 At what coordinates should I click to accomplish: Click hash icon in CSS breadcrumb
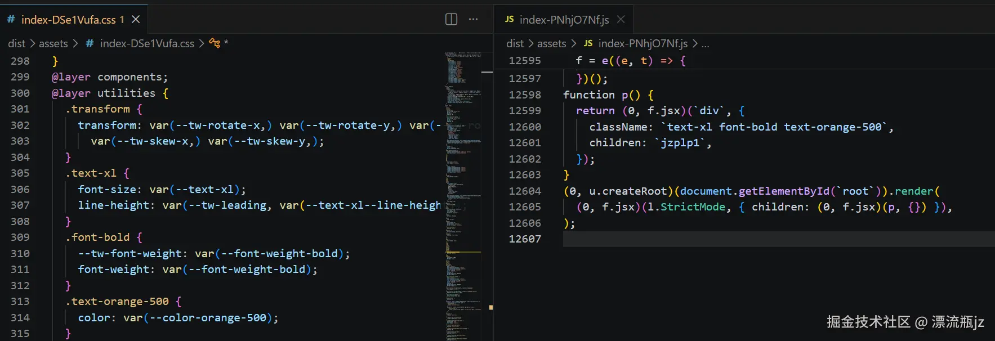coord(90,43)
